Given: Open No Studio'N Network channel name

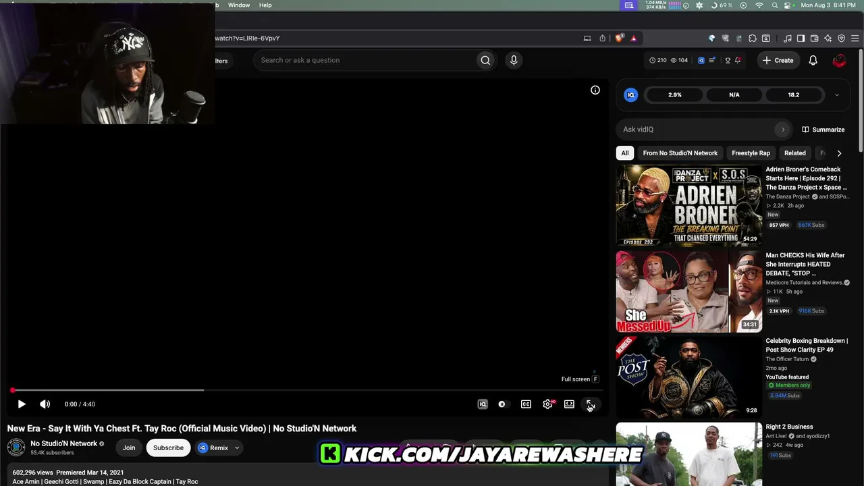Looking at the screenshot, I should 63,443.
